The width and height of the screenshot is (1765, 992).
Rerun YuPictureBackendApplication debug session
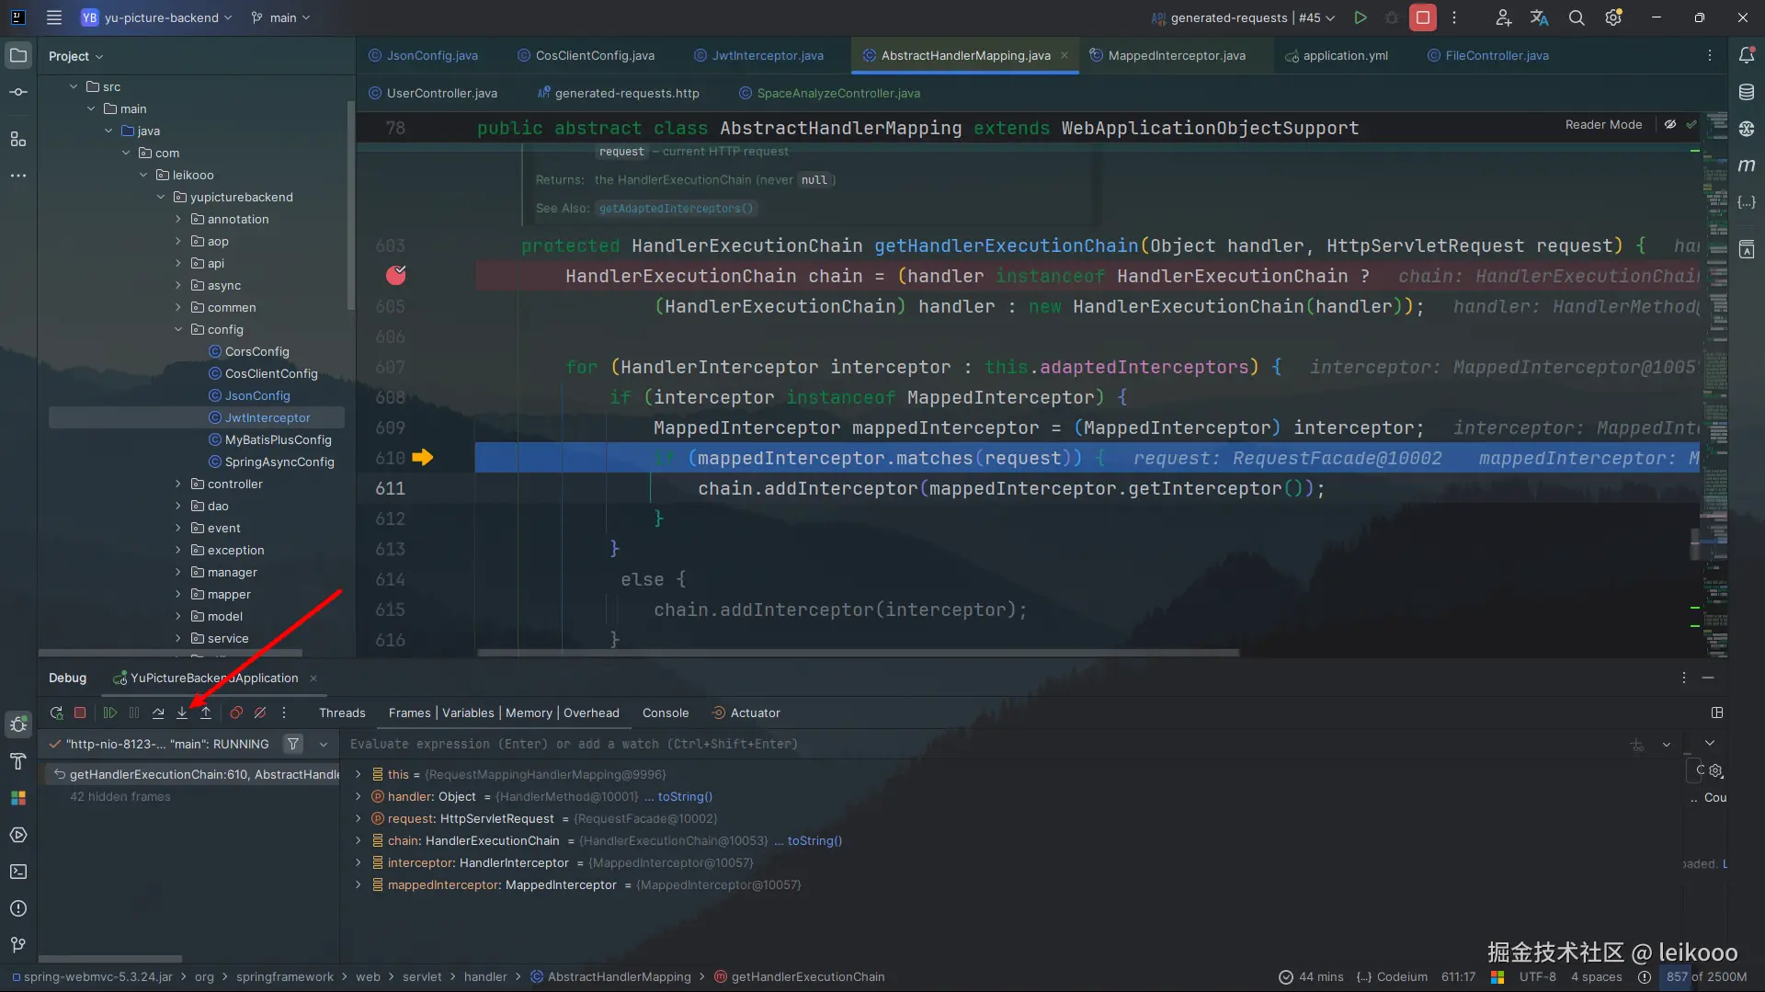click(56, 713)
